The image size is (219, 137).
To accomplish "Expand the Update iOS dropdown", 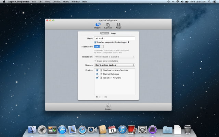I will 115,57.
